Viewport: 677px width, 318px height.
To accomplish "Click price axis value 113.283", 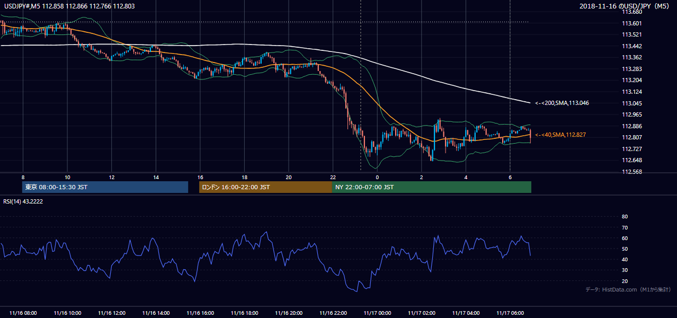I will [631, 69].
